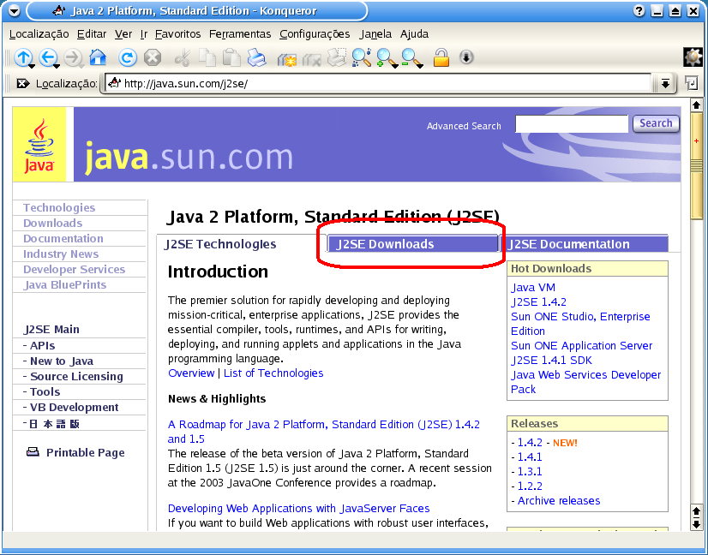Click the Go icon beside the location bar
This screenshot has height=555, width=708.
[692, 83]
